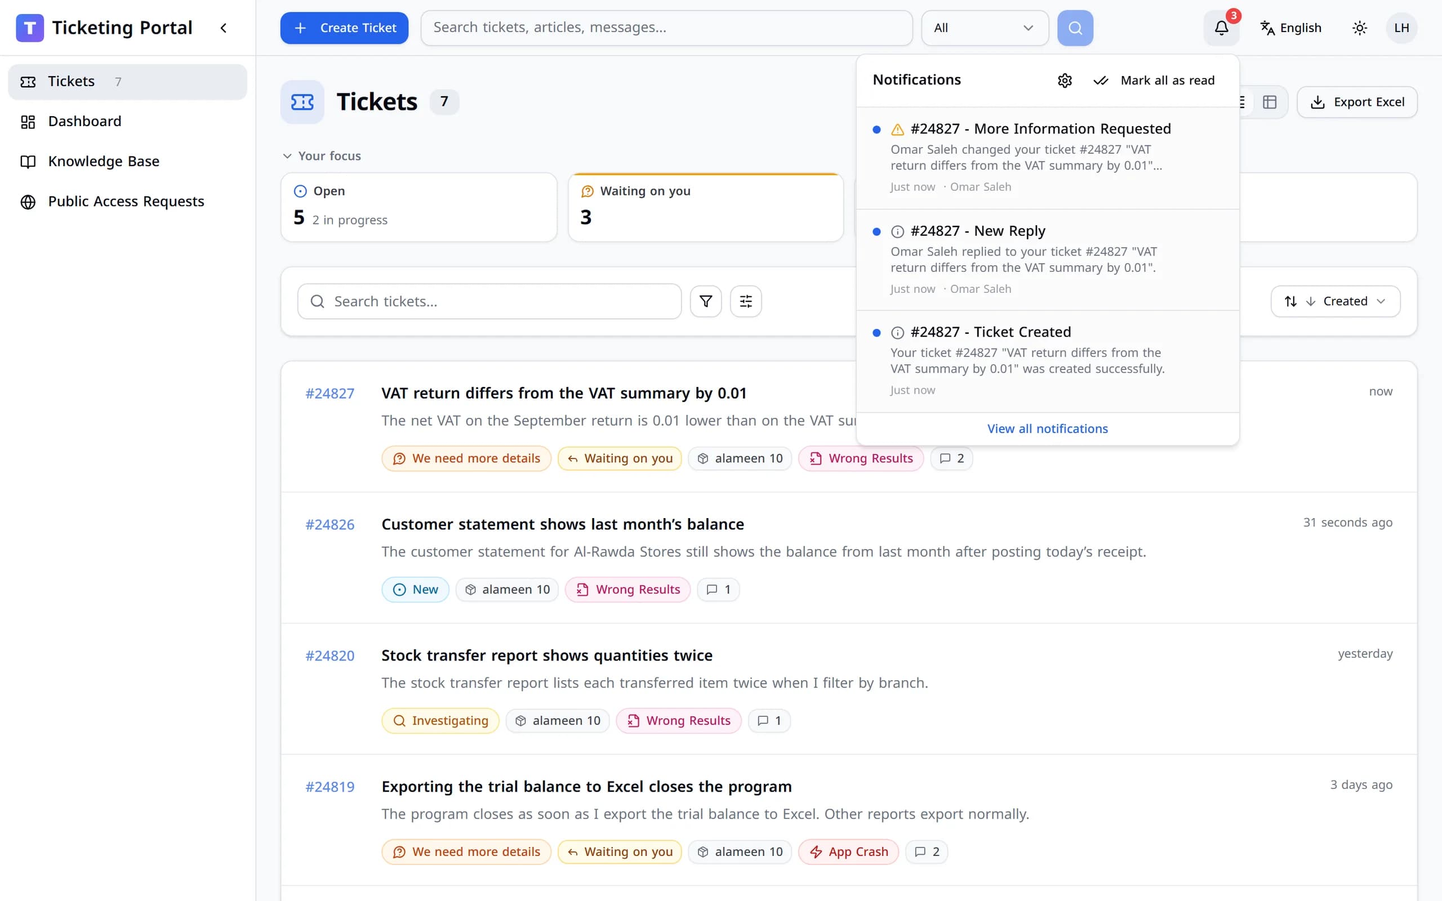The image size is (1442, 901).
Task: Select the Waiting on you focus card
Action: click(705, 207)
